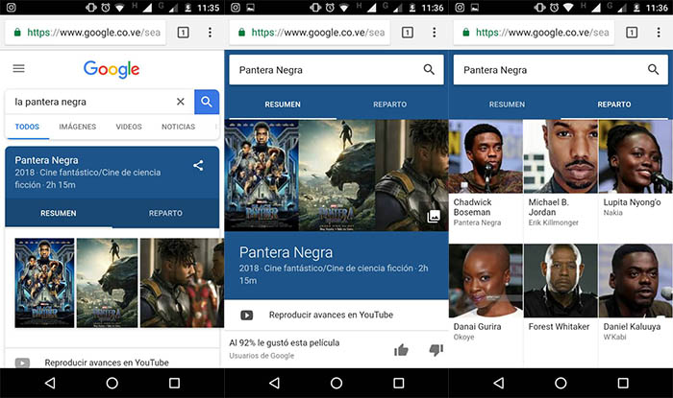673x398 pixels.
Task: Tap the search magnifier in the middle screen
Action: tap(429, 69)
